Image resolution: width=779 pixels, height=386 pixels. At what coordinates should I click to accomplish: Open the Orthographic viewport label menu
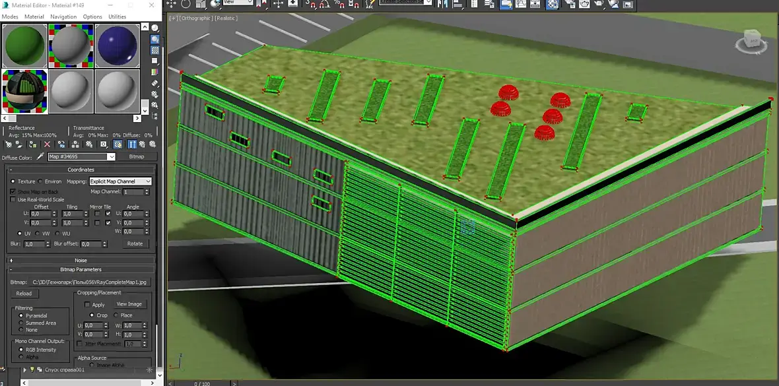coord(196,18)
